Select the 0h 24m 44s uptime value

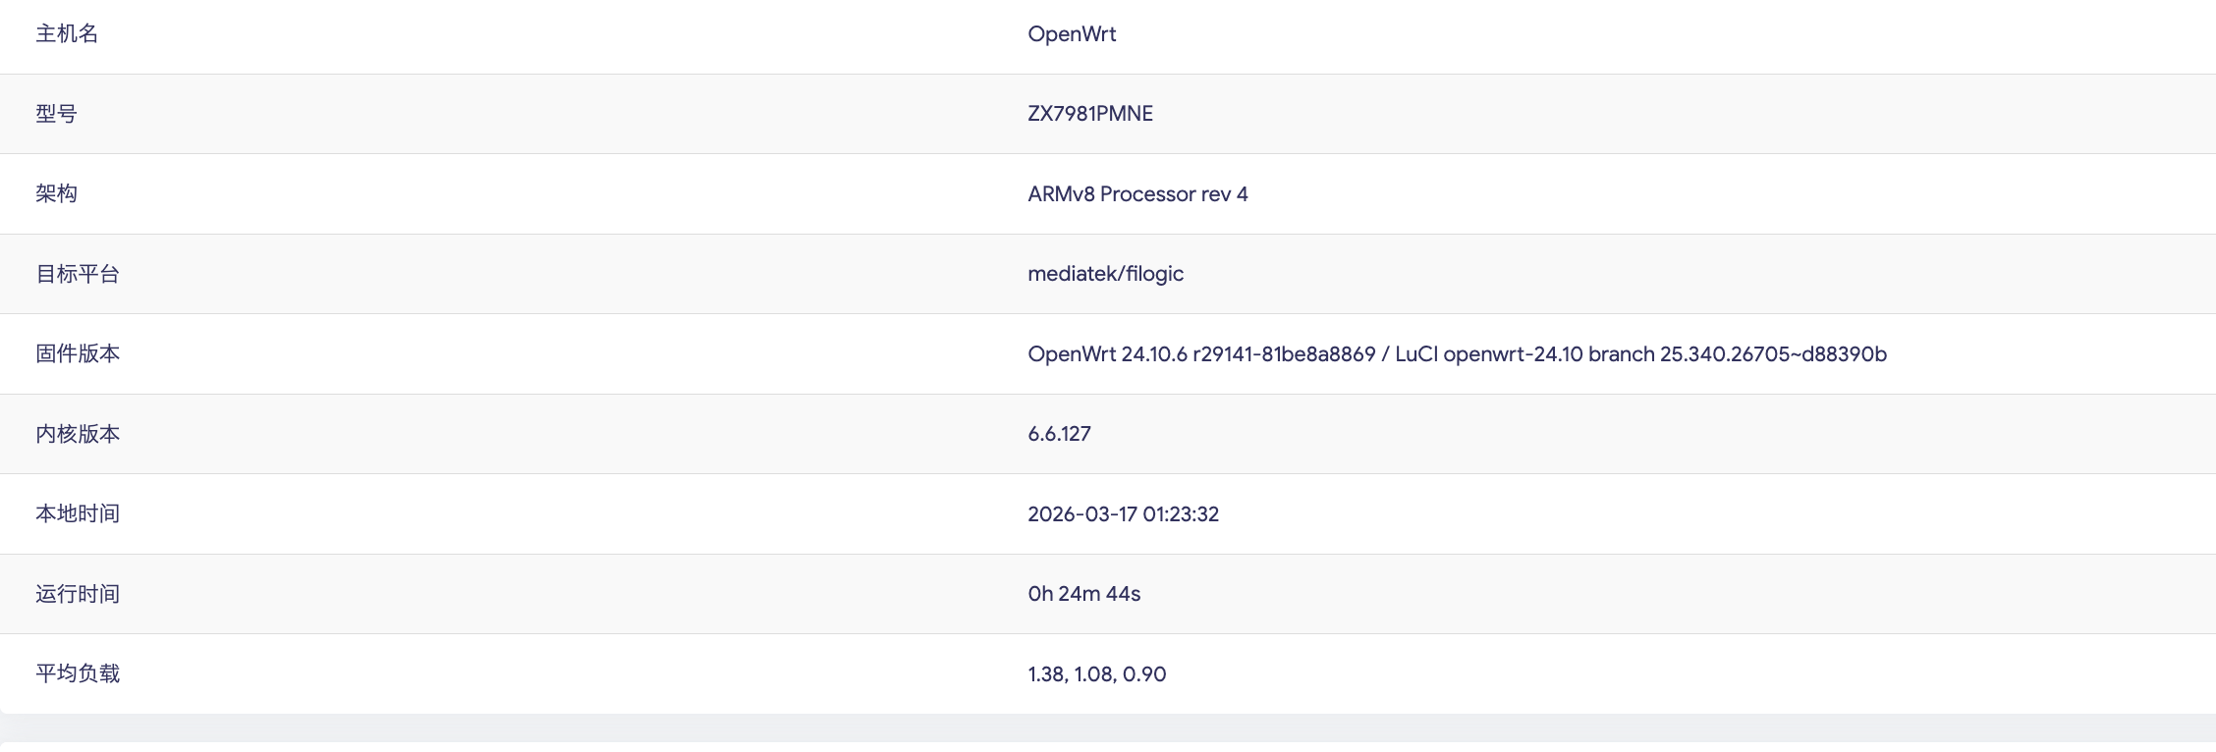point(1083,594)
